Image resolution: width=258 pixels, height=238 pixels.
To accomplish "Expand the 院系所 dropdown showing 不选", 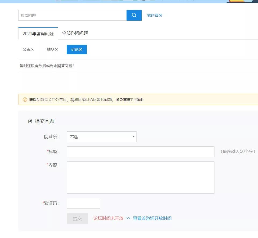I will coord(101,137).
